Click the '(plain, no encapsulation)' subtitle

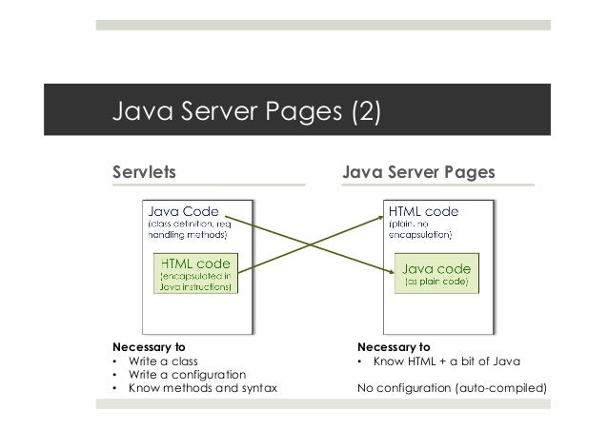(420, 229)
